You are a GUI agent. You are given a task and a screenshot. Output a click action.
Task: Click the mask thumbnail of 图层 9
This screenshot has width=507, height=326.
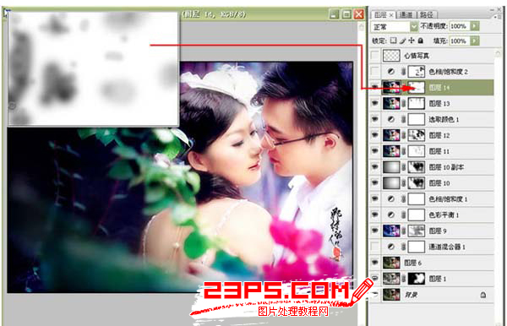point(416,231)
